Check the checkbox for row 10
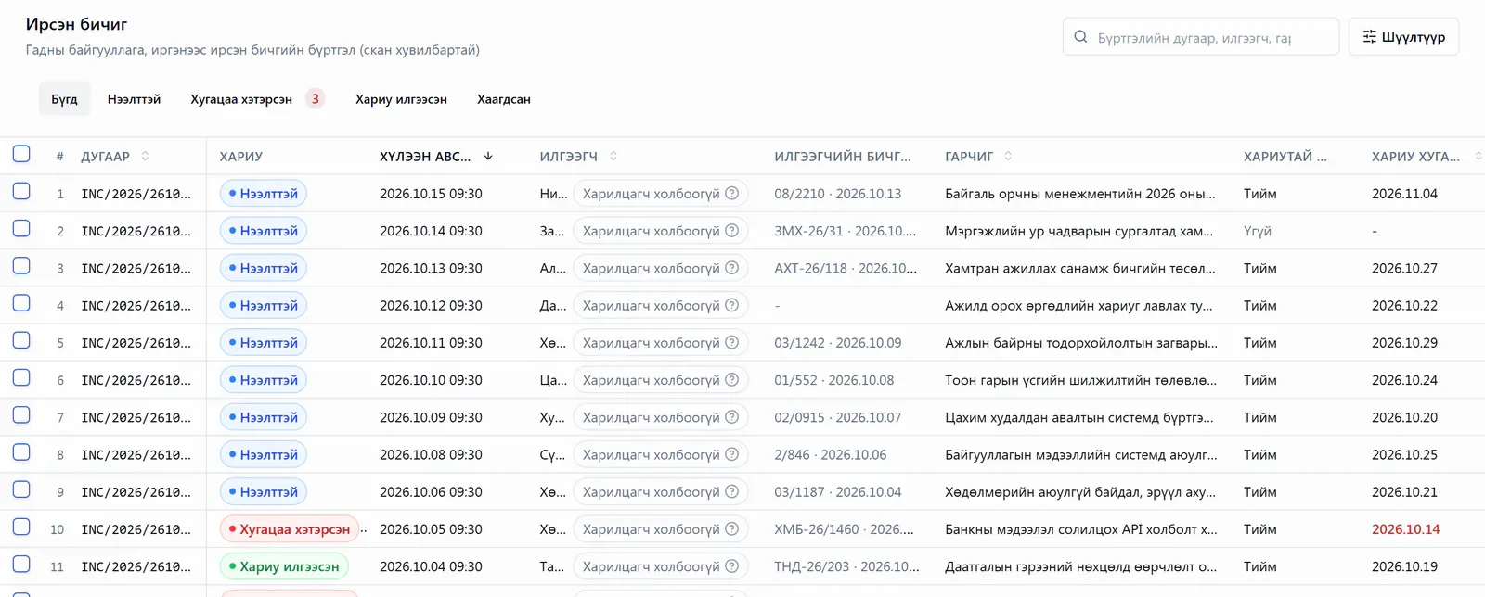The height and width of the screenshot is (597, 1485). [x=21, y=527]
